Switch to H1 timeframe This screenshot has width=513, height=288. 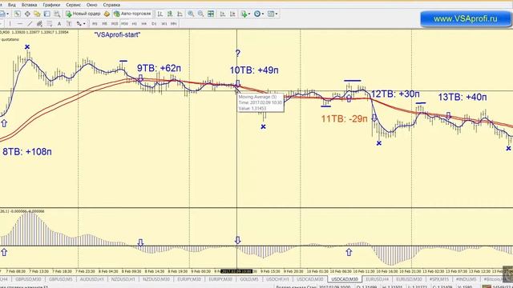(134, 23)
